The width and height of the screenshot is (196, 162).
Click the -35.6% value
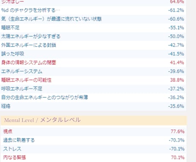pos(176,106)
